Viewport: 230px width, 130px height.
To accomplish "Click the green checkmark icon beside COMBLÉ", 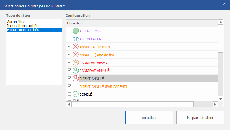I will pyautogui.click(x=75, y=94).
